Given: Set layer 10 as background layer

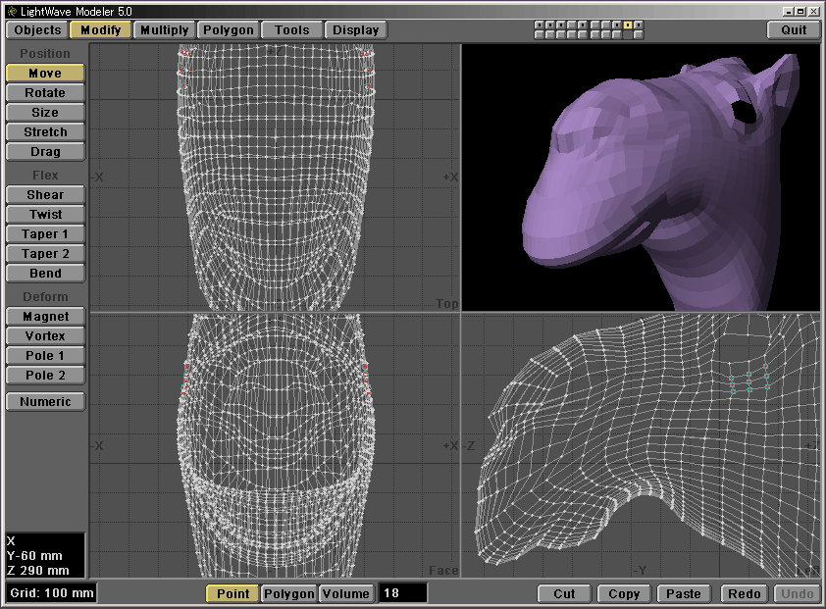Looking at the screenshot, I should click(639, 35).
